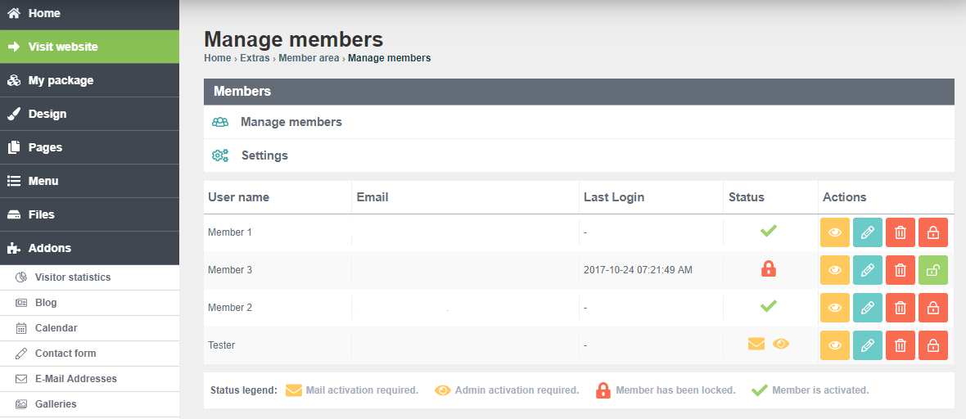Expand the Design sidebar section
This screenshot has height=419, width=966.
(89, 114)
